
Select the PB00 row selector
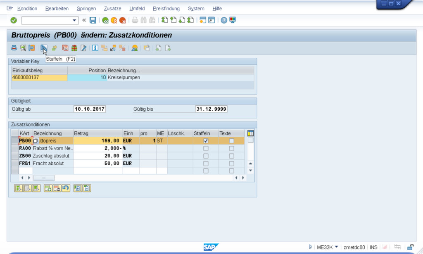(15, 140)
